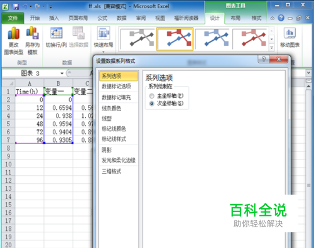Click the Select All corner of the worksheet
Image resolution: width=314 pixels, height=248 pixels.
pos(8,84)
